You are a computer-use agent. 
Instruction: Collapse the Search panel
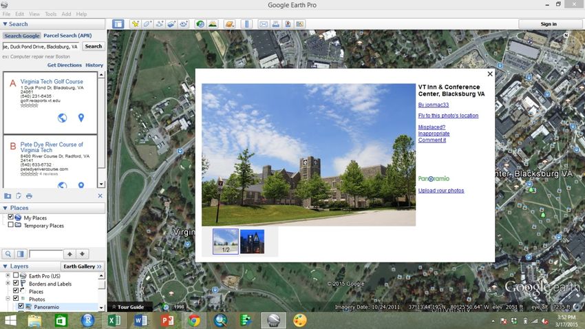point(5,24)
